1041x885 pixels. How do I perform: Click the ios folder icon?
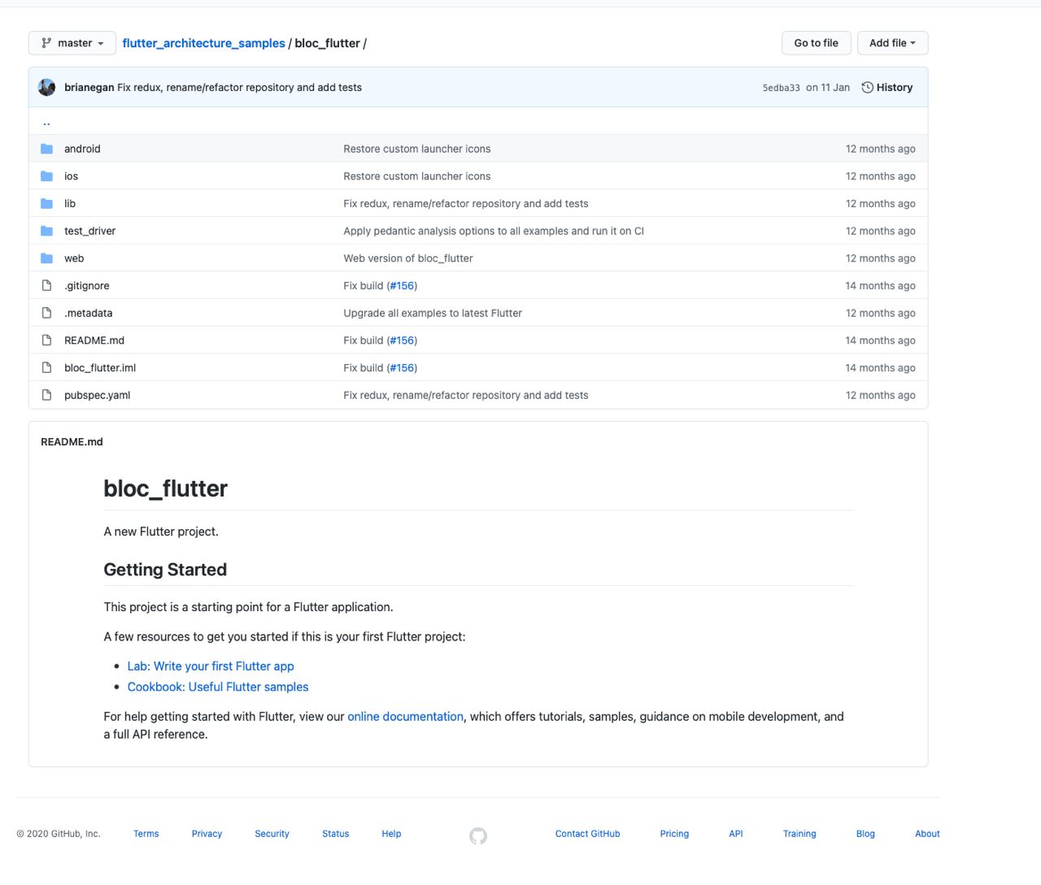46,176
